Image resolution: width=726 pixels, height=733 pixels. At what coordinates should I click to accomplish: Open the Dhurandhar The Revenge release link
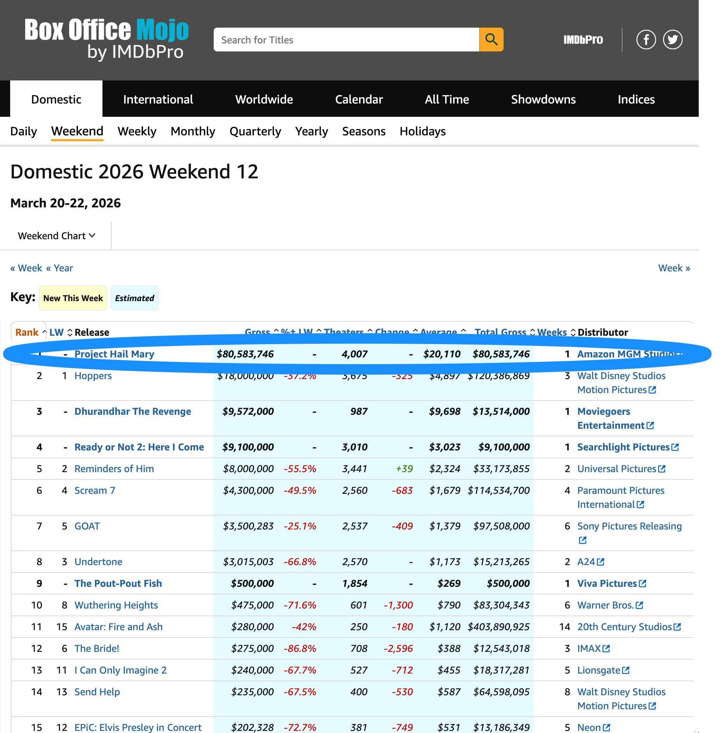tap(133, 411)
